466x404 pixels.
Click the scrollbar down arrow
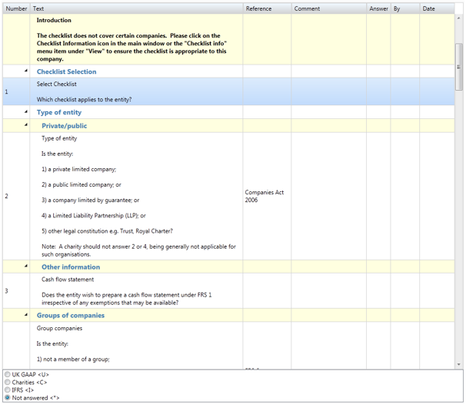click(459, 365)
